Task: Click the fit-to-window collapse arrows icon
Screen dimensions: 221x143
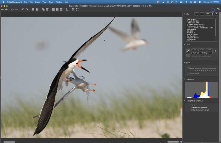Action: tap(73, 9)
